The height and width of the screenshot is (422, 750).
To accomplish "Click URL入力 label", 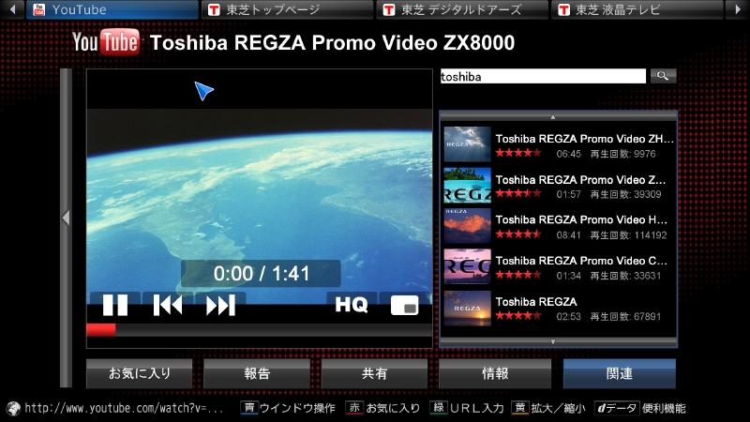I will pos(477,408).
